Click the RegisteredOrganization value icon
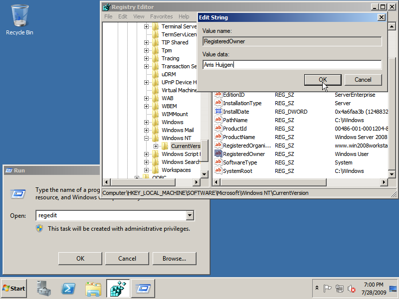This screenshot has width=399, height=299. click(x=218, y=145)
